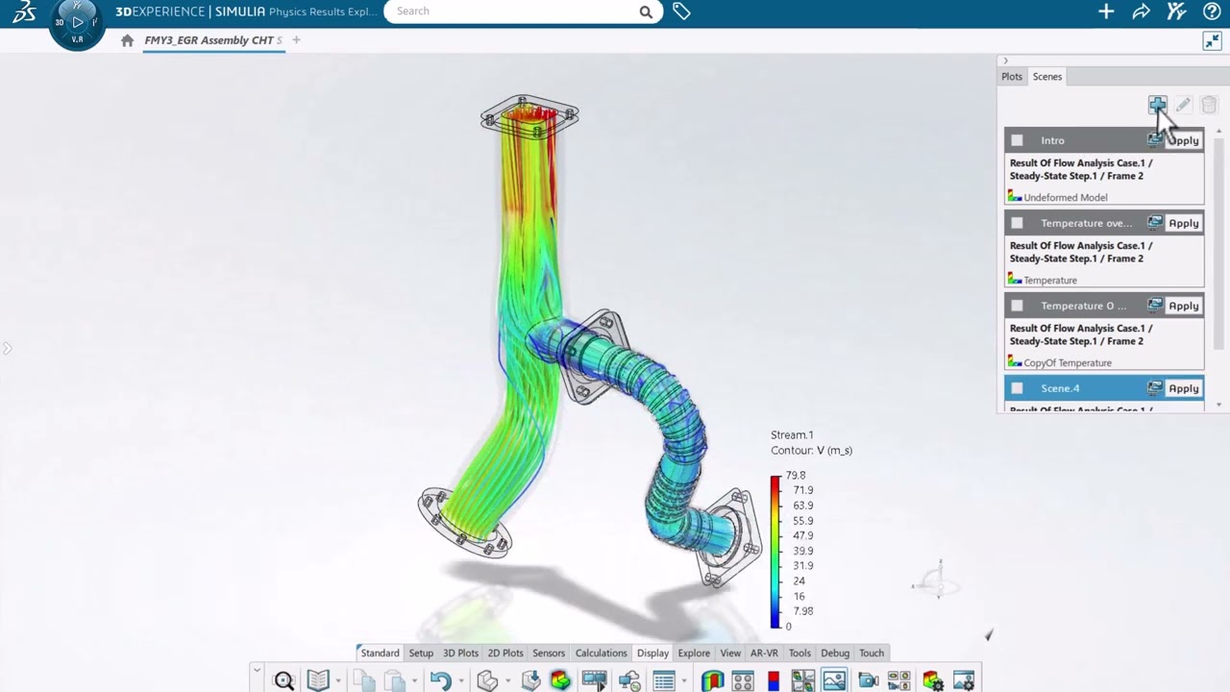Click the pencil edit scene icon
Viewport: 1230px width, 692px height.
tap(1183, 105)
